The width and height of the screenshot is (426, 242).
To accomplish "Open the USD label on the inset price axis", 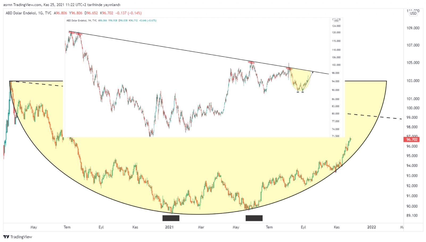I will point(337,20).
